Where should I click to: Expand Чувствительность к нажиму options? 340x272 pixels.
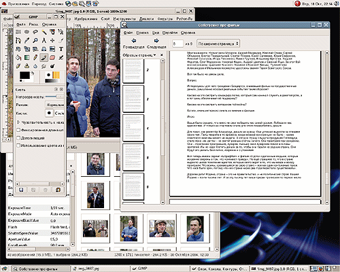click(x=18, y=122)
